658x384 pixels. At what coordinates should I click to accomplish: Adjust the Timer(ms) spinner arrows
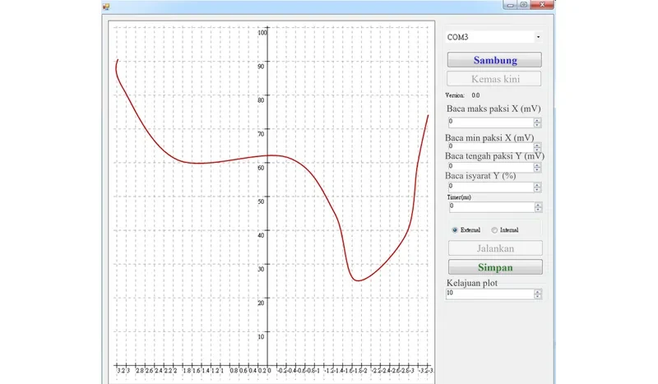coord(538,207)
